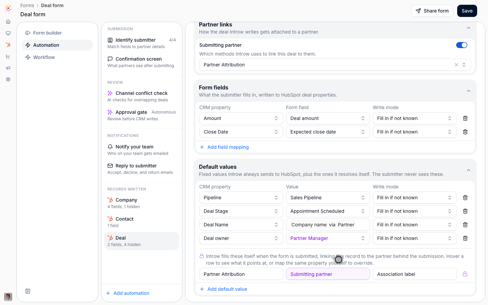Open the Amount CRM property dropdown

pos(241,118)
